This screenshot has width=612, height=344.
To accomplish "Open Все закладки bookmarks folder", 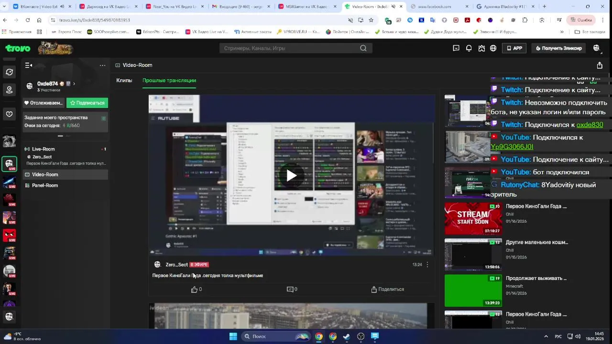I will tap(590, 32).
